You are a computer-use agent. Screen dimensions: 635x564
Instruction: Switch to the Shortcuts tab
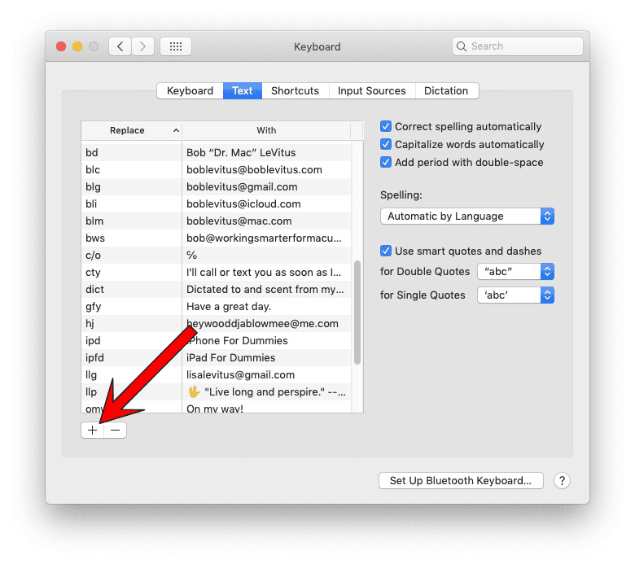pyautogui.click(x=295, y=91)
